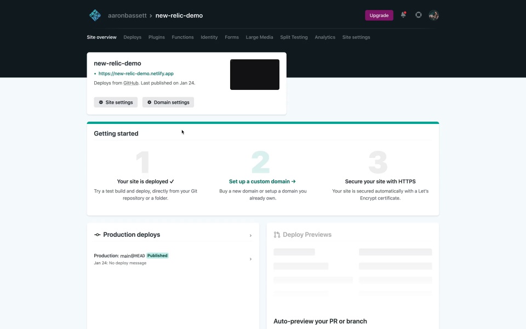Screen dimensions: 526x329
Task: Click new-relic-demo breadcrumb title
Action: [x=179, y=15]
